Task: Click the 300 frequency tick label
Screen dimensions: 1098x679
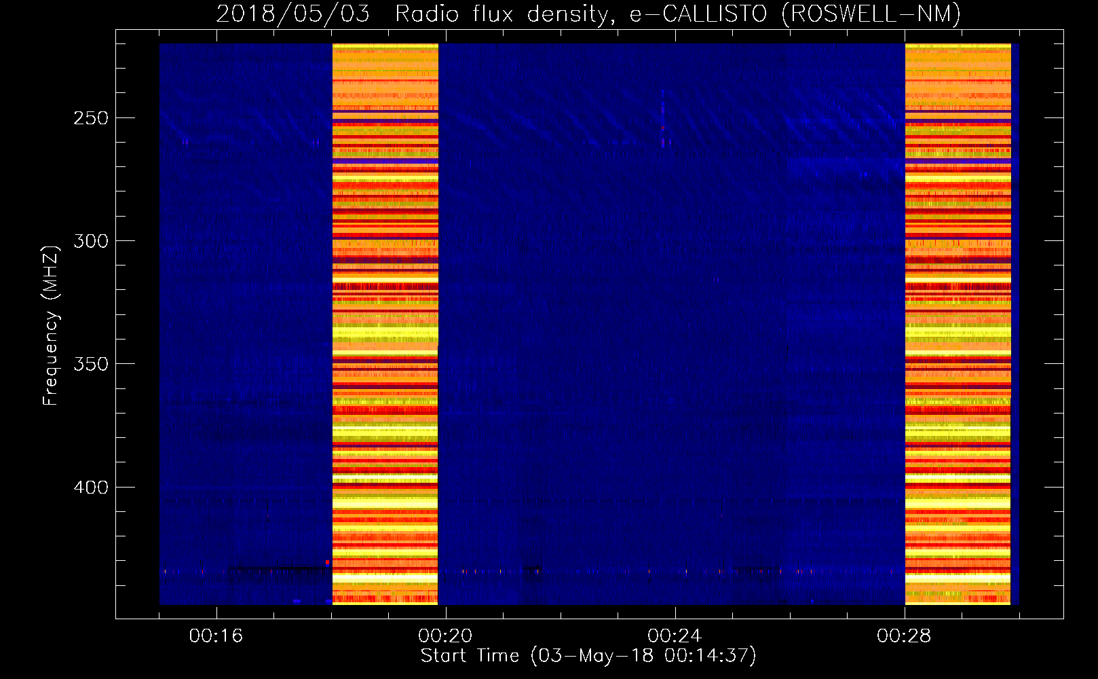Action: click(x=91, y=241)
